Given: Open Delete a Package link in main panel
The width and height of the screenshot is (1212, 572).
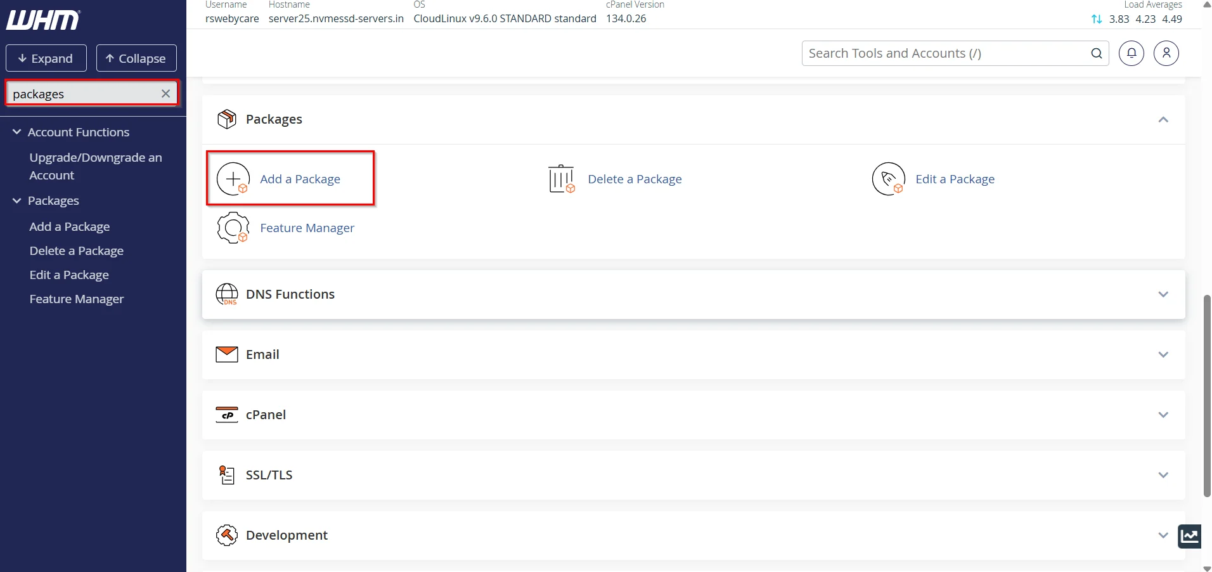Looking at the screenshot, I should pos(635,179).
